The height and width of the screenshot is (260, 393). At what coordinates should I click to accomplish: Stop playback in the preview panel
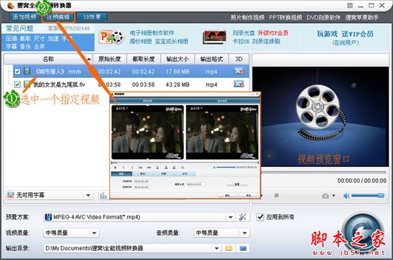[x=276, y=195]
